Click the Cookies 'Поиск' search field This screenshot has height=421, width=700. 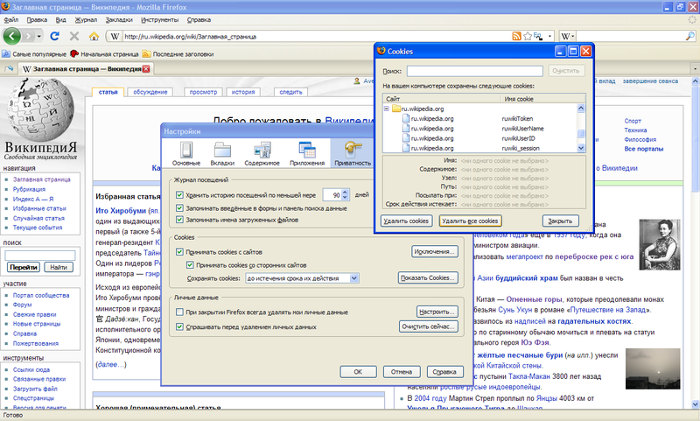474,71
